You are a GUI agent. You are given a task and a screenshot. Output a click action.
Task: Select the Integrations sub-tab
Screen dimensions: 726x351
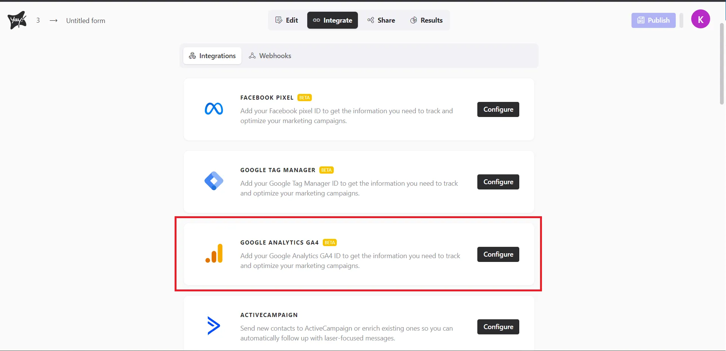(x=212, y=56)
